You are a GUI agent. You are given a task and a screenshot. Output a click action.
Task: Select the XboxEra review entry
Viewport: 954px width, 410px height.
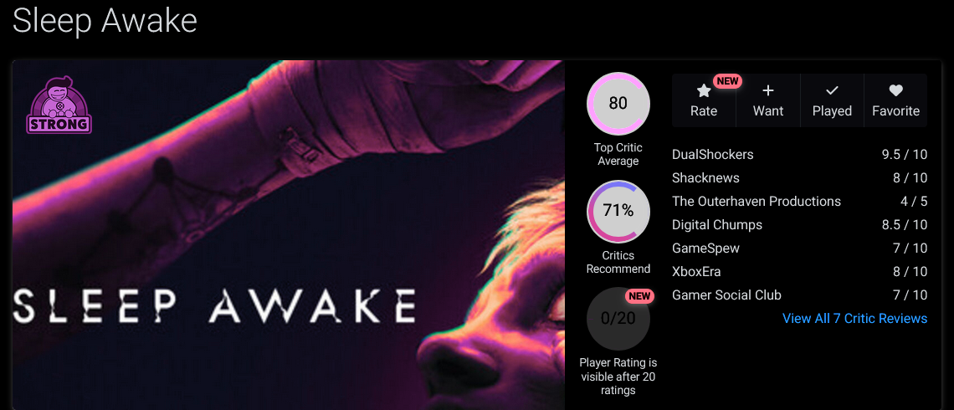(799, 272)
